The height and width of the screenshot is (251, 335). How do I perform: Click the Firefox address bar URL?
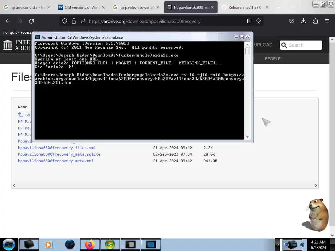click(x=145, y=21)
